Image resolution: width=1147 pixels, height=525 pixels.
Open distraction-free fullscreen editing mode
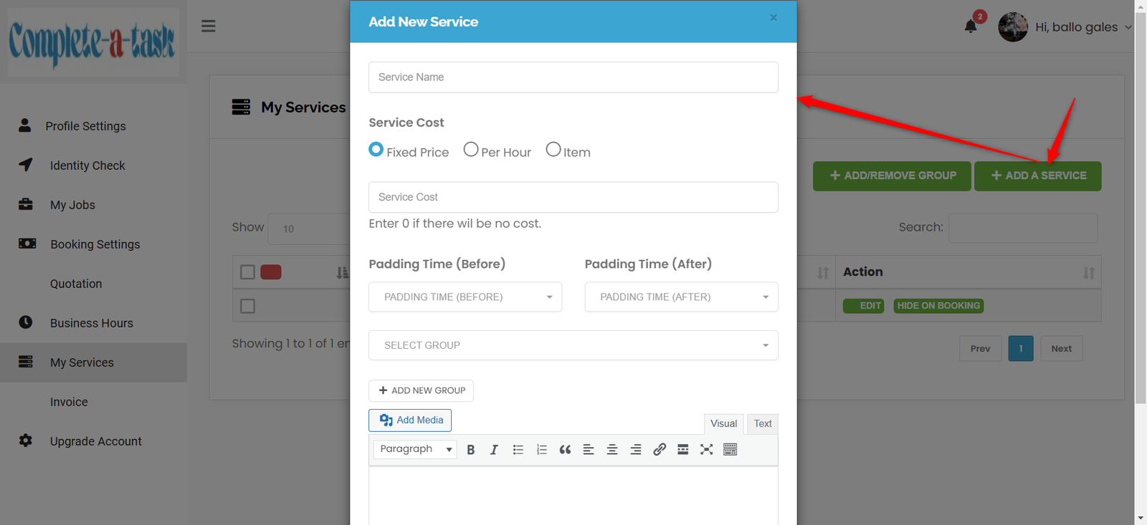[x=706, y=449]
